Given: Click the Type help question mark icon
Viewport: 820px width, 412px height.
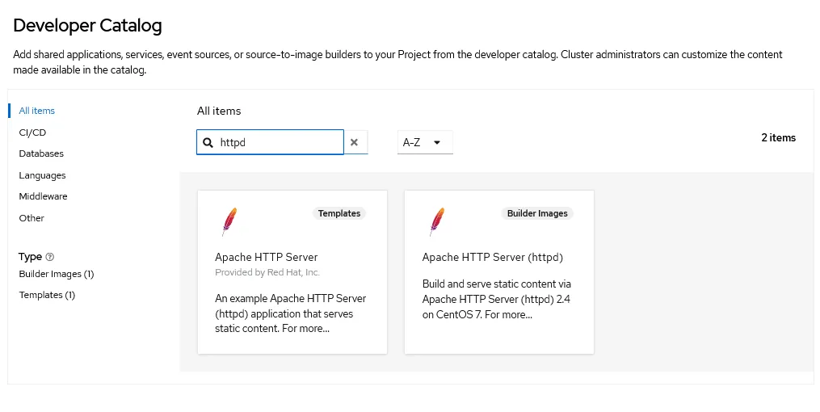Looking at the screenshot, I should click(49, 257).
